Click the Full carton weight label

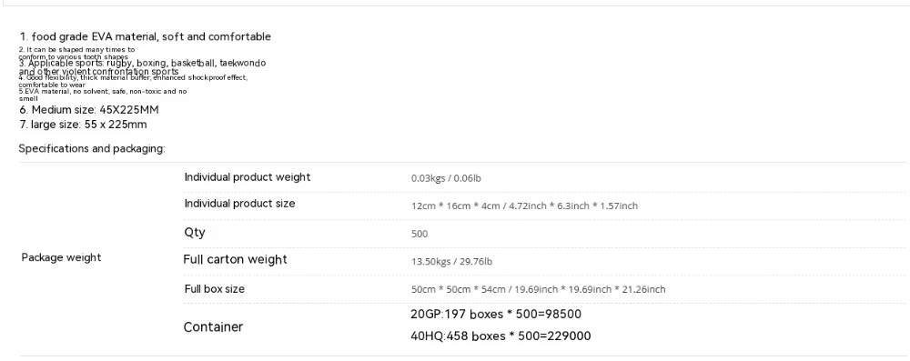(235, 259)
